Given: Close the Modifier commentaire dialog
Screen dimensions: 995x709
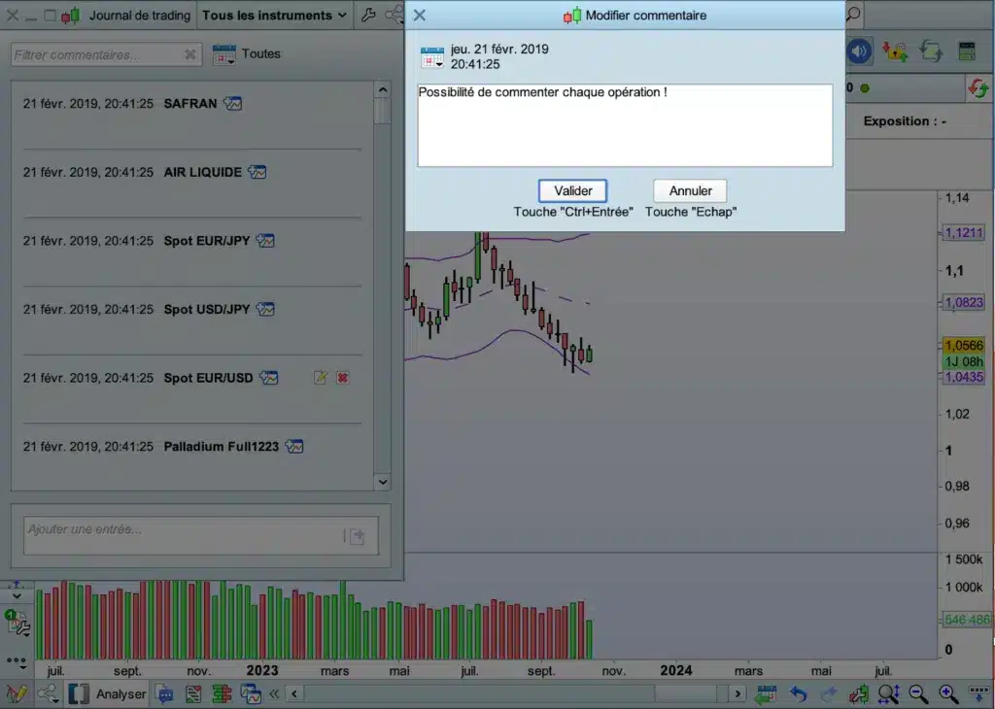Looking at the screenshot, I should (x=420, y=16).
